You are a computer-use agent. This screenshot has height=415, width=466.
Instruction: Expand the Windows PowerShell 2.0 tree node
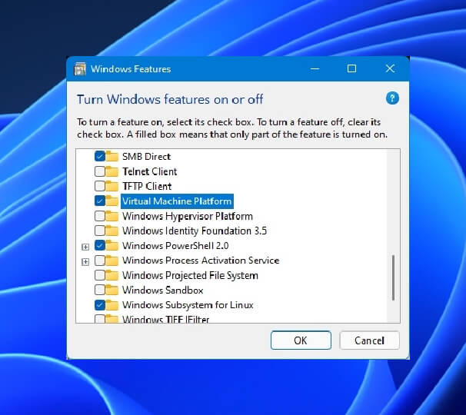tap(85, 247)
